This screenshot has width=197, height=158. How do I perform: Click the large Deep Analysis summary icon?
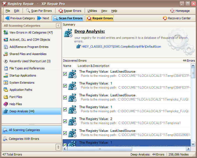coord(68,33)
